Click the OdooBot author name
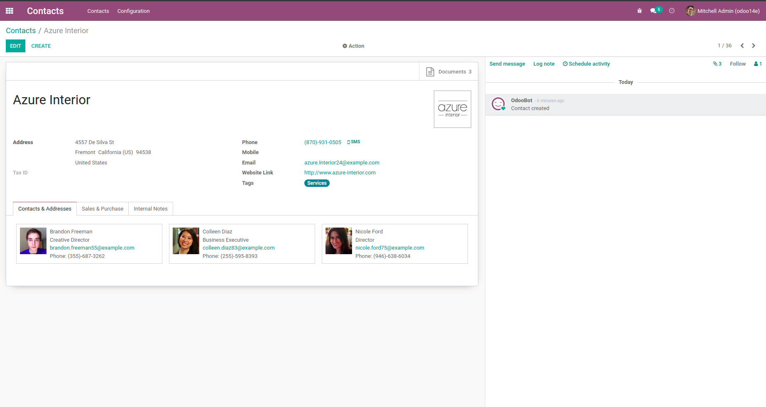This screenshot has width=766, height=407. (x=521, y=101)
